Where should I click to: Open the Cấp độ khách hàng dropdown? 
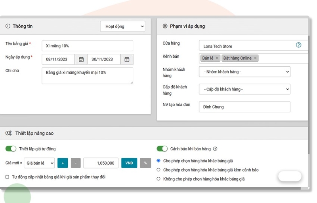[244, 89]
